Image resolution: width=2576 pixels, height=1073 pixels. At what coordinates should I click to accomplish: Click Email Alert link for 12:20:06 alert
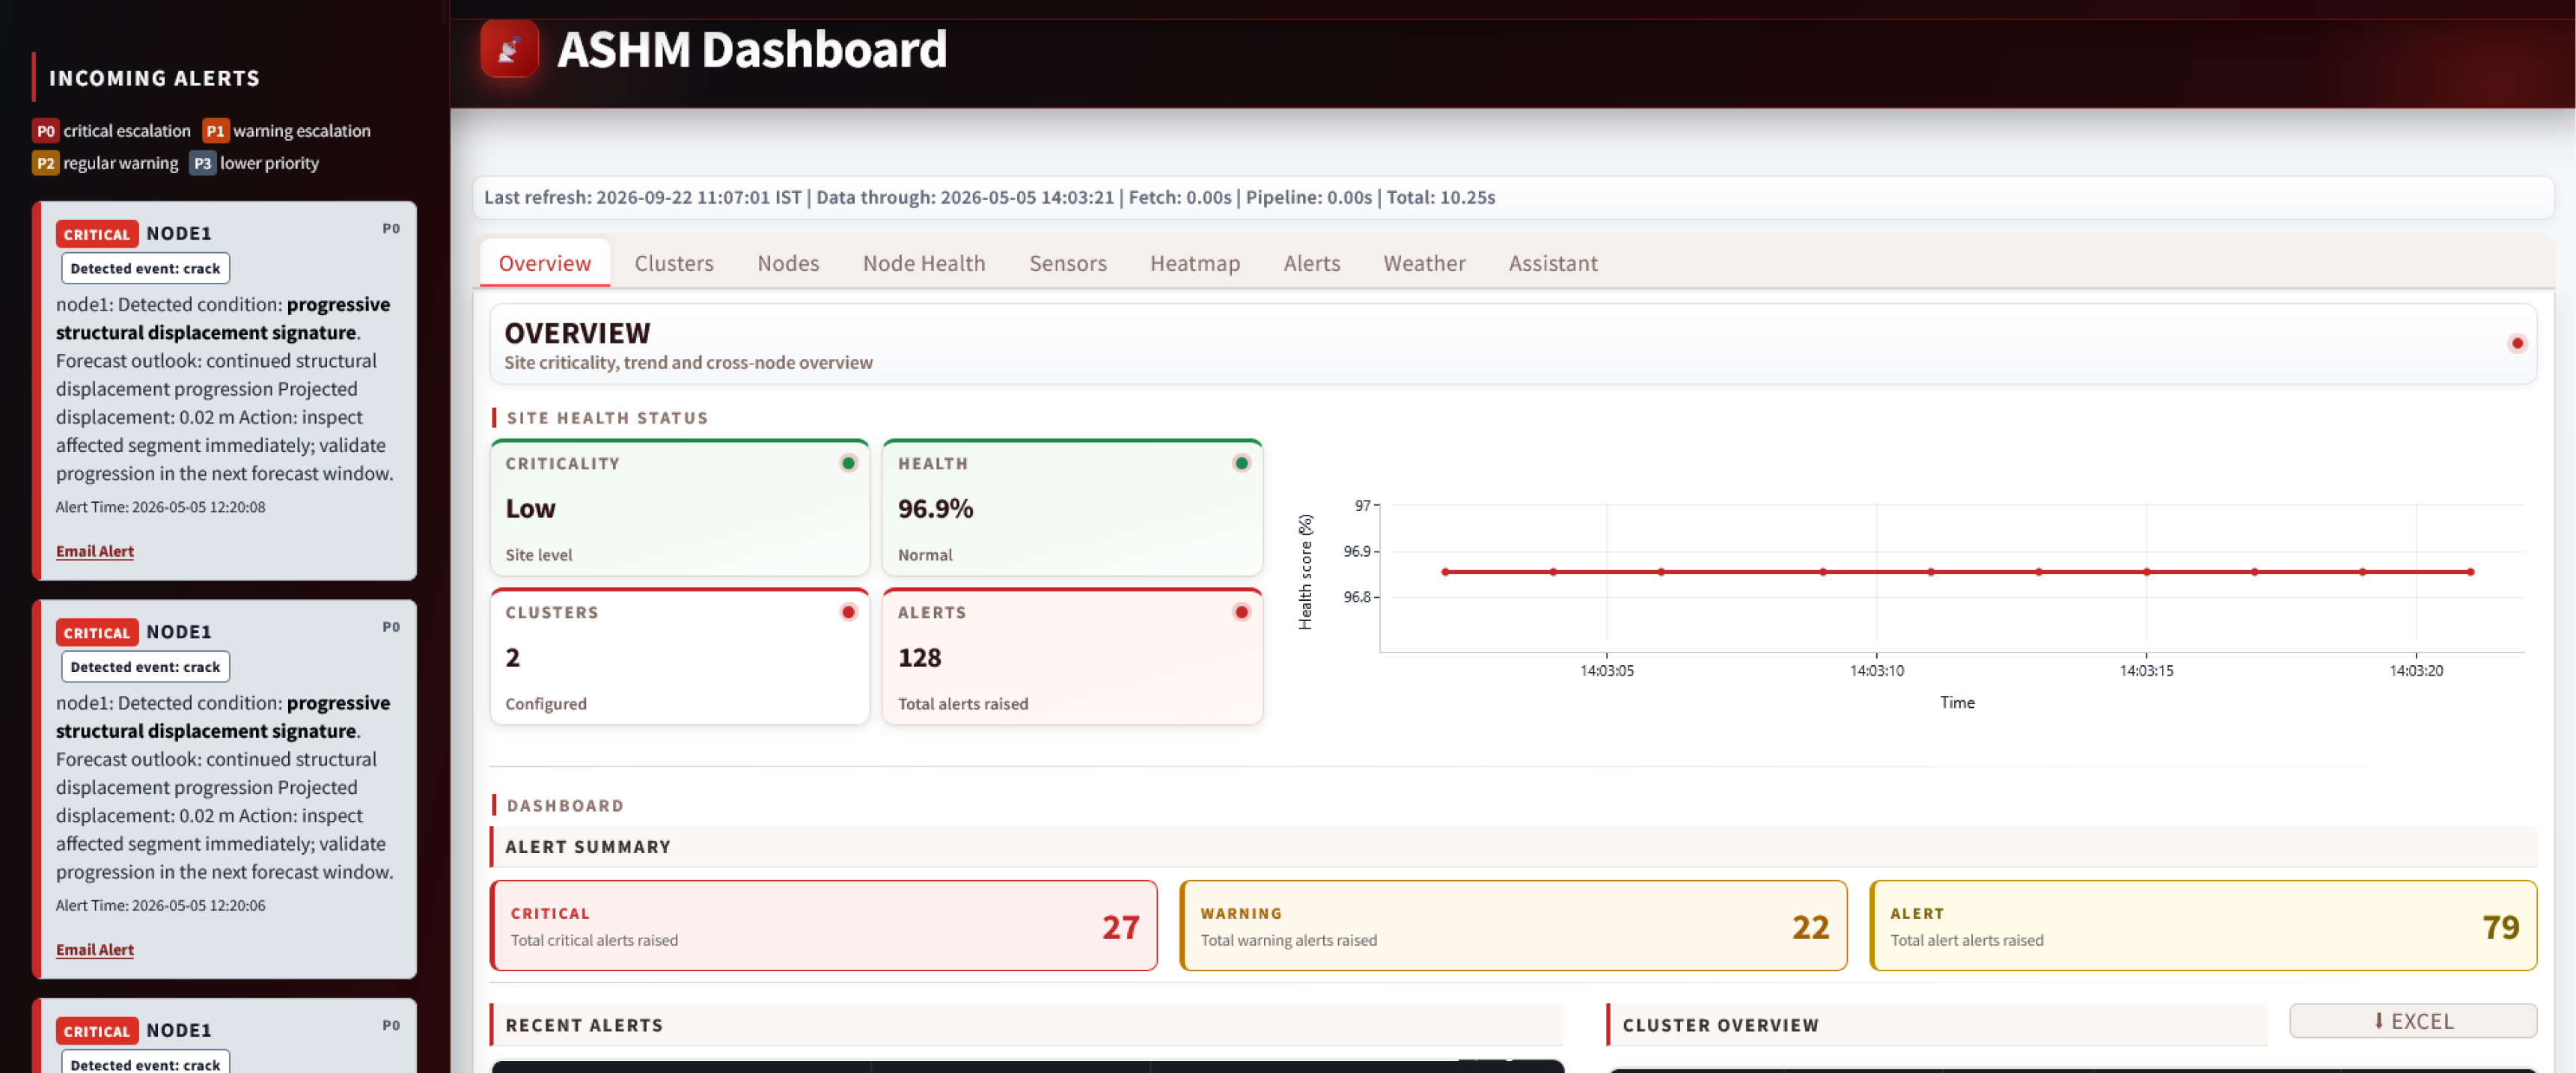coord(94,949)
